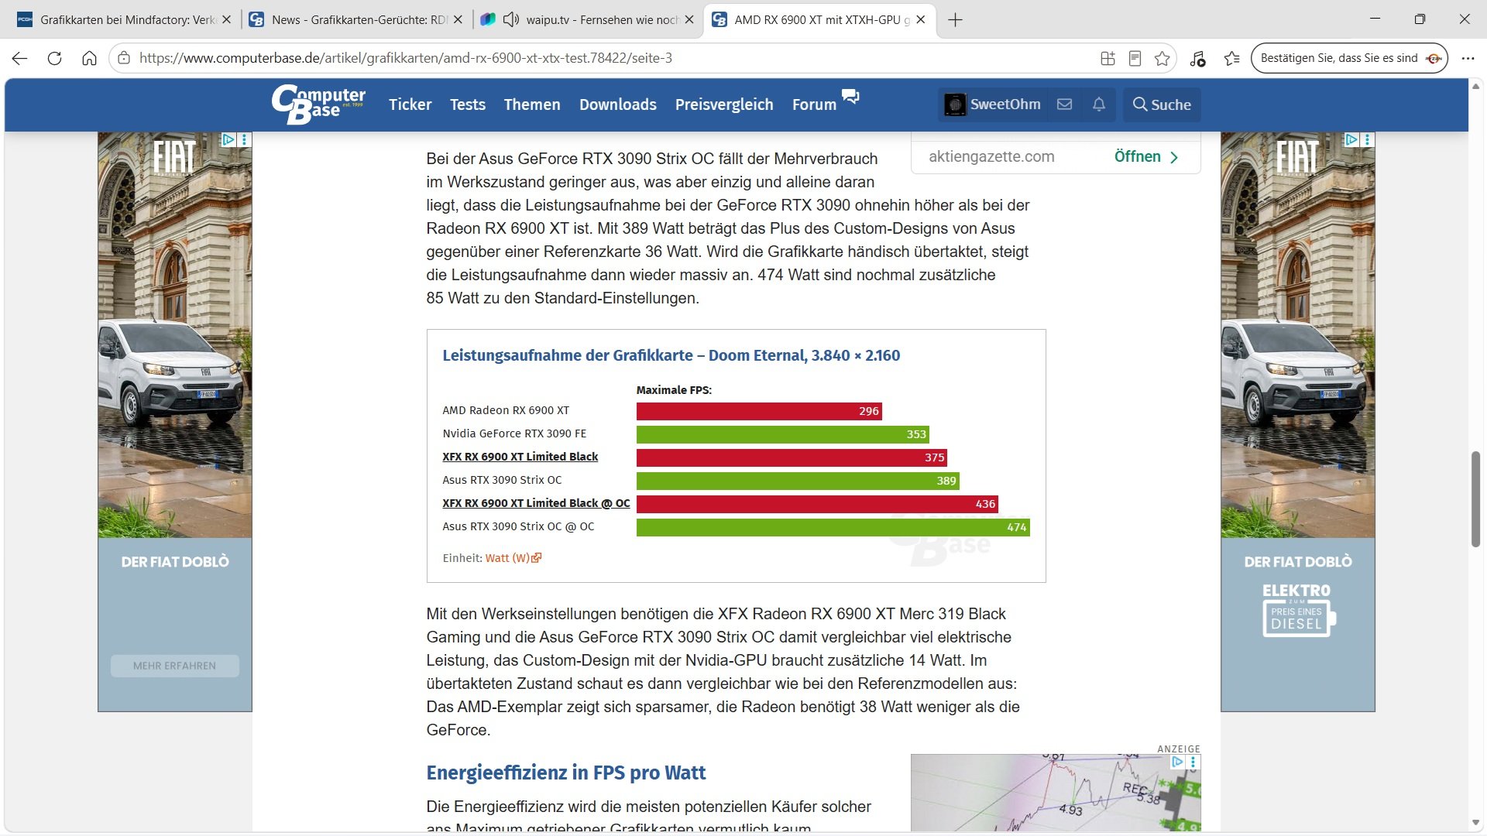Viewport: 1487px width, 836px height.
Task: Reload the current page
Action: (54, 58)
